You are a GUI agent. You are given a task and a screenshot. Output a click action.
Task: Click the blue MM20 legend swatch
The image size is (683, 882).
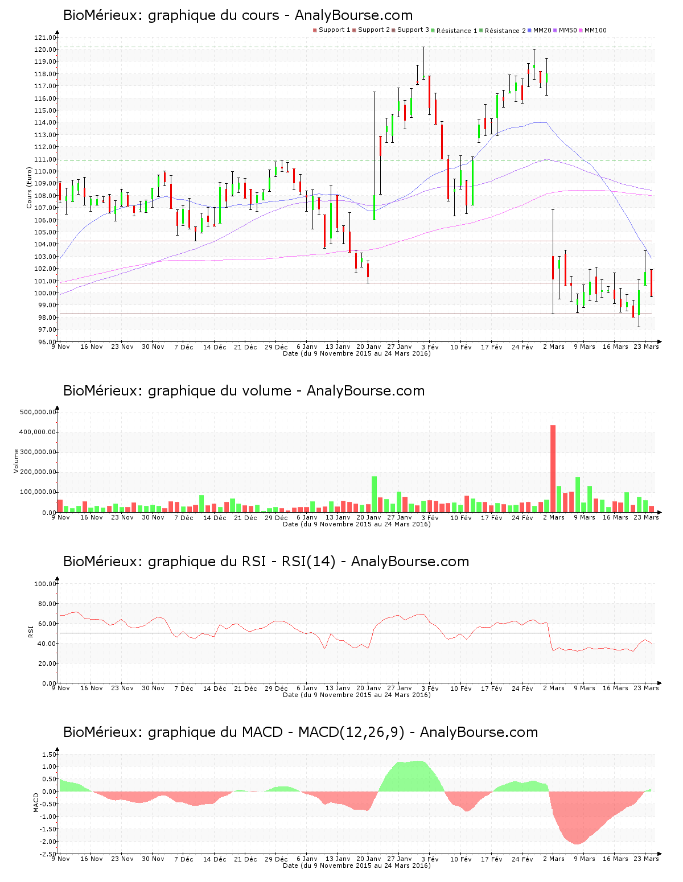tap(530, 30)
